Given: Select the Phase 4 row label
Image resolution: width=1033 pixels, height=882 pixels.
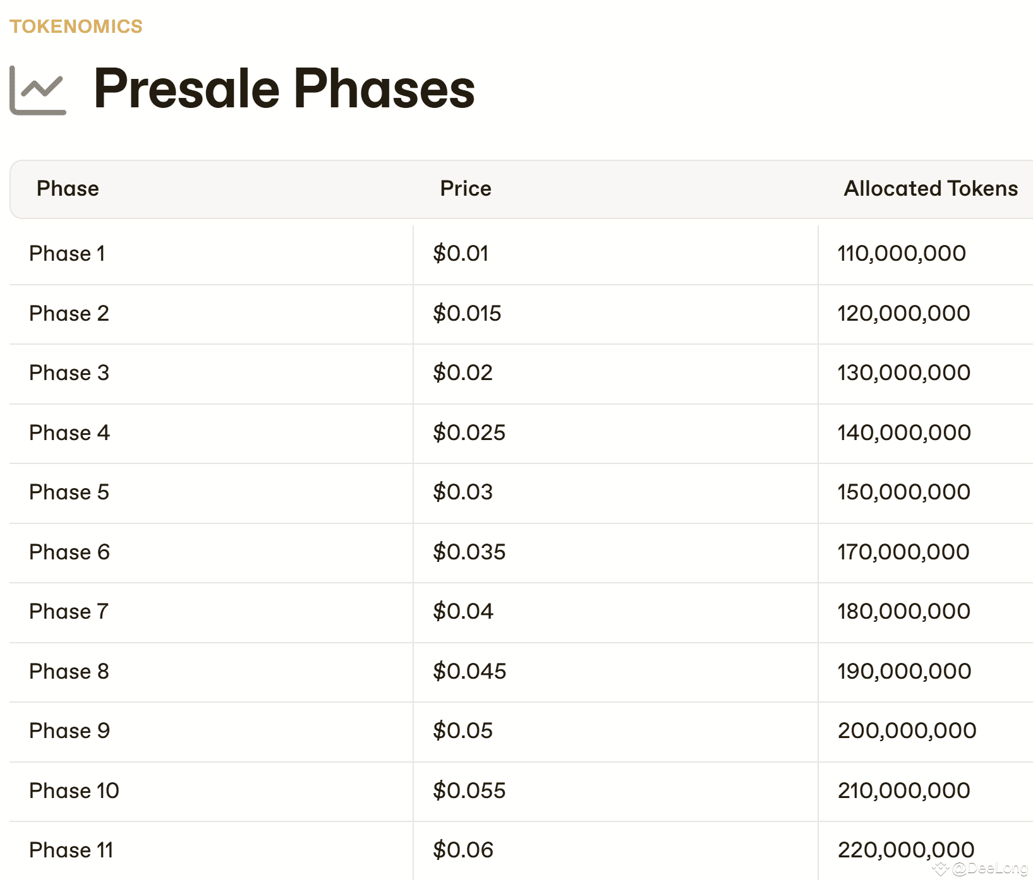Looking at the screenshot, I should (69, 432).
